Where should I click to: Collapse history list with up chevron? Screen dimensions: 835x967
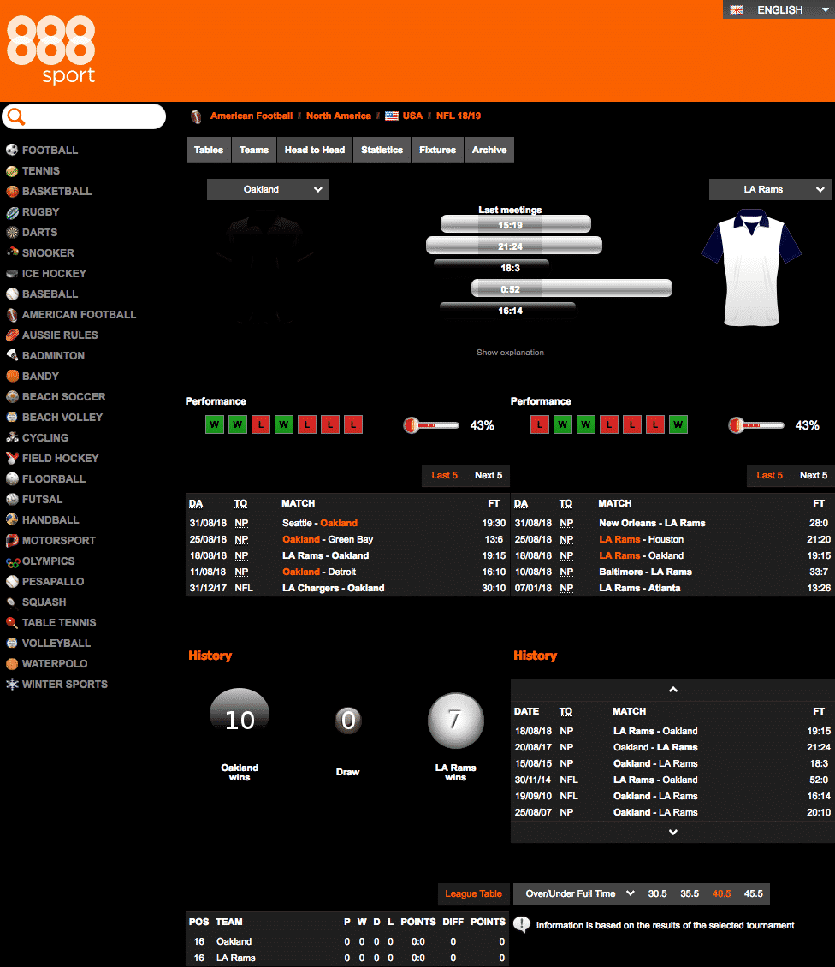(x=673, y=690)
